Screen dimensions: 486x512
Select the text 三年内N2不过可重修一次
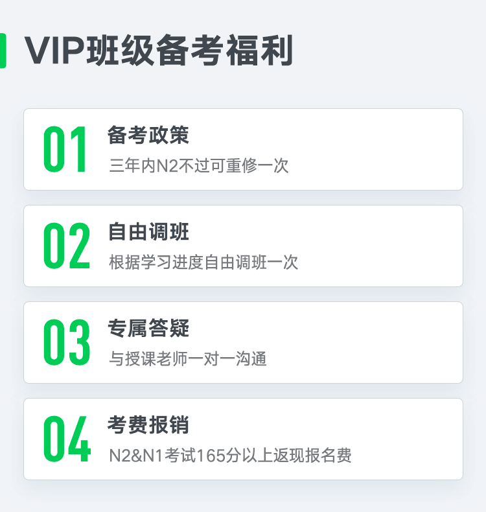(x=199, y=165)
